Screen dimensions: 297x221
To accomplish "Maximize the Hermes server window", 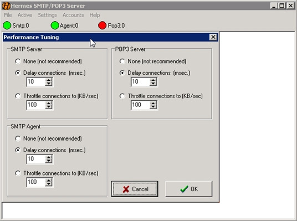I will click(x=282, y=6).
